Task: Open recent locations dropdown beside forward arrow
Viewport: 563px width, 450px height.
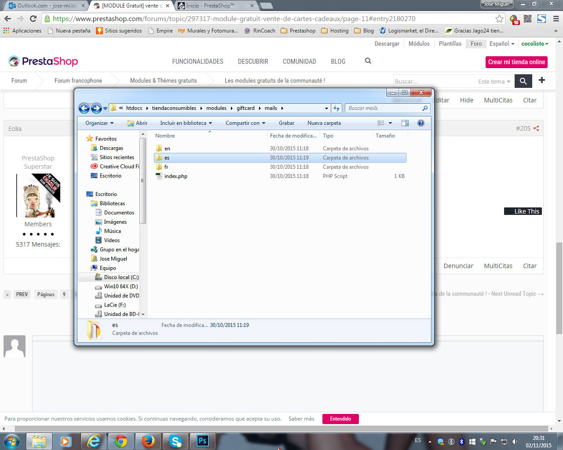Action: pyautogui.click(x=105, y=108)
